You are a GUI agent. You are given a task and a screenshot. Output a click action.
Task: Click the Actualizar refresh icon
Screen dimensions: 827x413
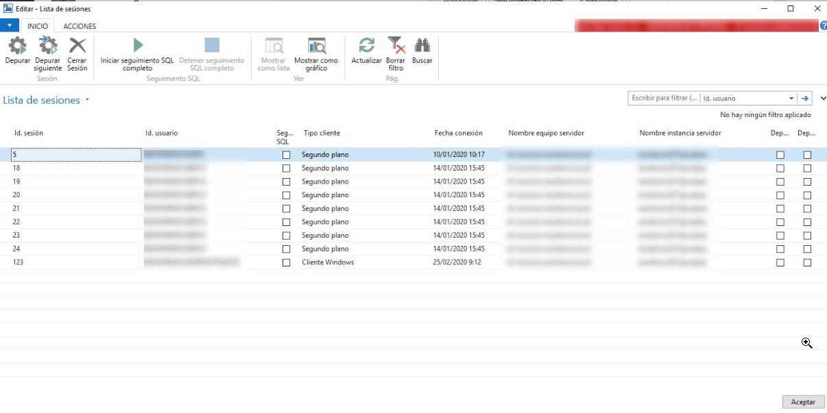[x=367, y=46]
